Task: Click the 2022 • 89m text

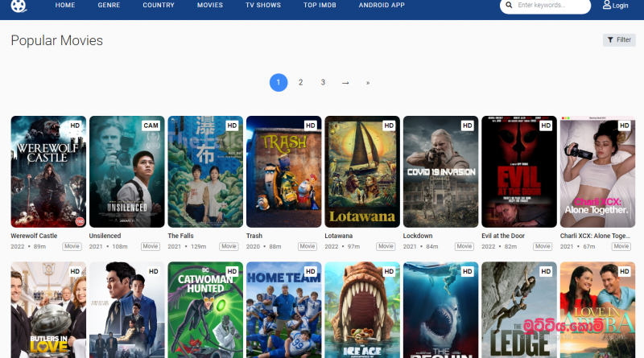Action: coord(28,246)
